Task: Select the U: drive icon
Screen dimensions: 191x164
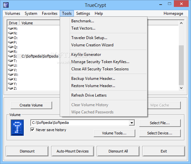Action: point(11,65)
